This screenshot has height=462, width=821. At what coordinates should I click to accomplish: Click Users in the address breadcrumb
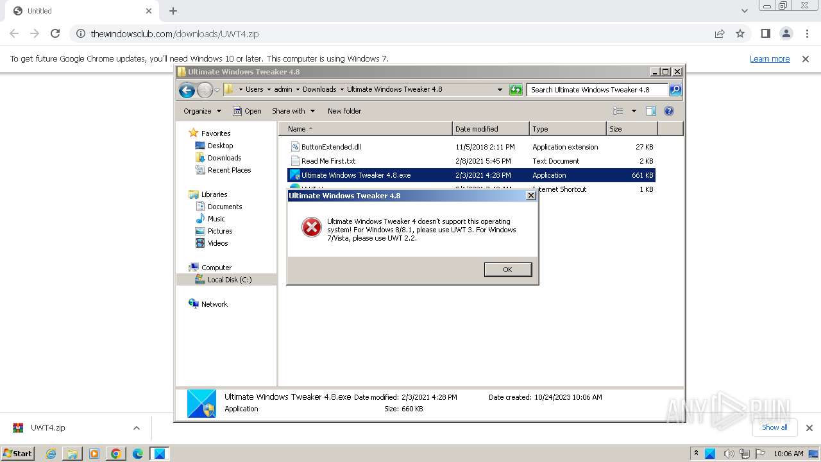(254, 90)
